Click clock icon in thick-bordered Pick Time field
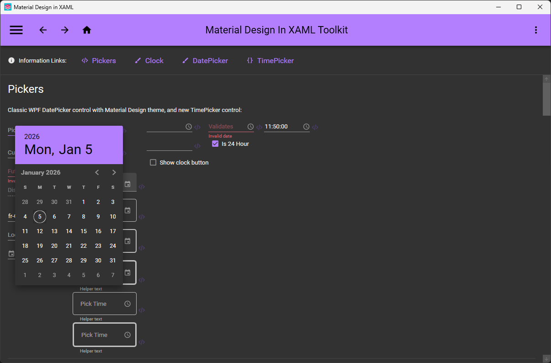This screenshot has height=363, width=551. pyautogui.click(x=127, y=335)
